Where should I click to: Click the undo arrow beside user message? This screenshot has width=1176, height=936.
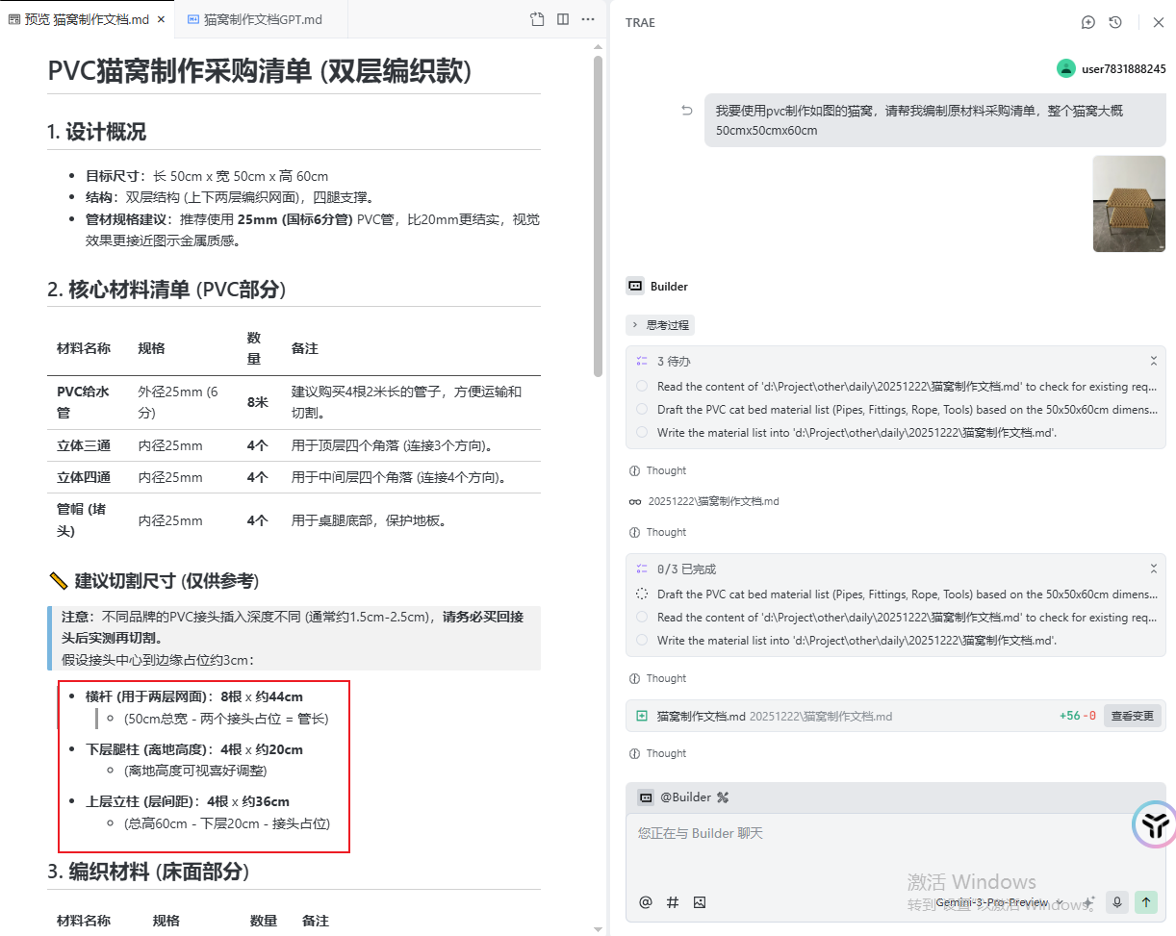687,111
